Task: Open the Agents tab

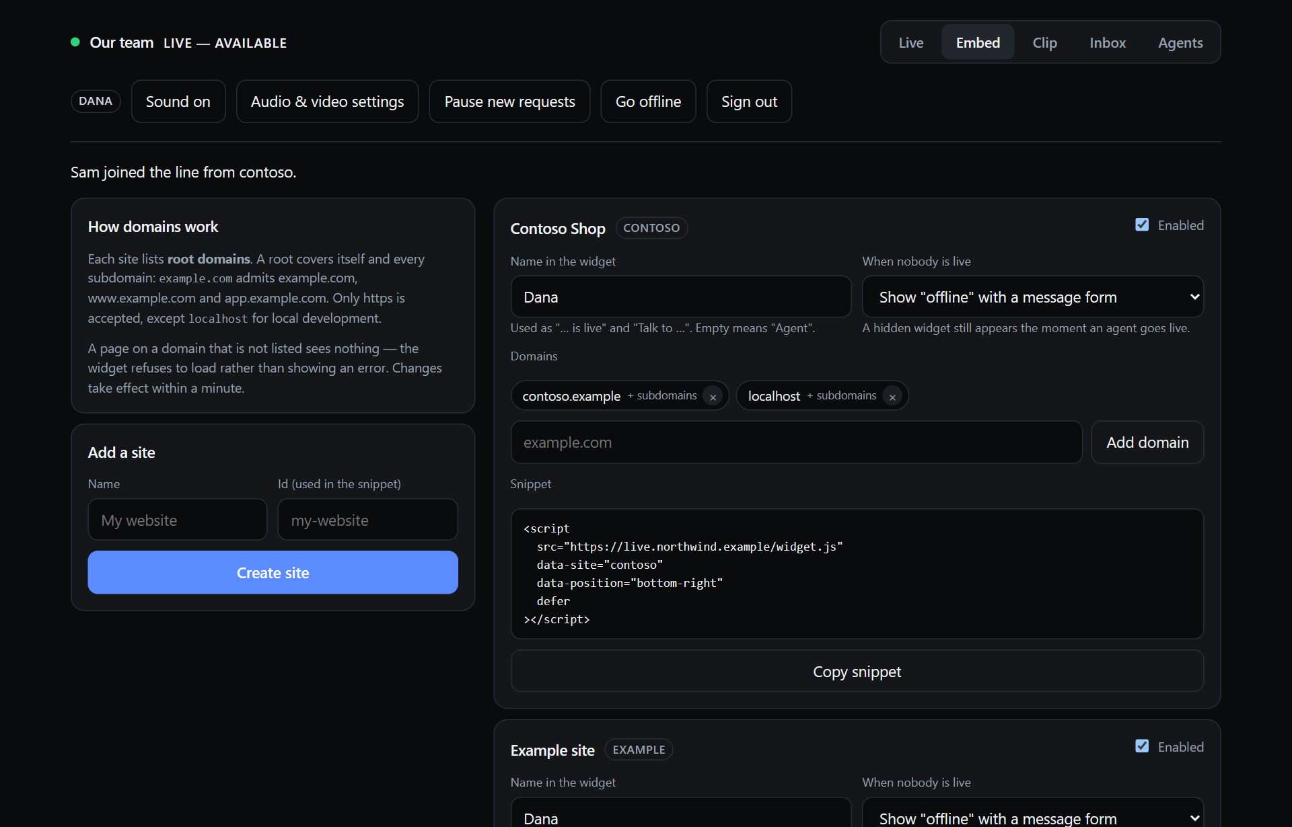Action: point(1180,42)
